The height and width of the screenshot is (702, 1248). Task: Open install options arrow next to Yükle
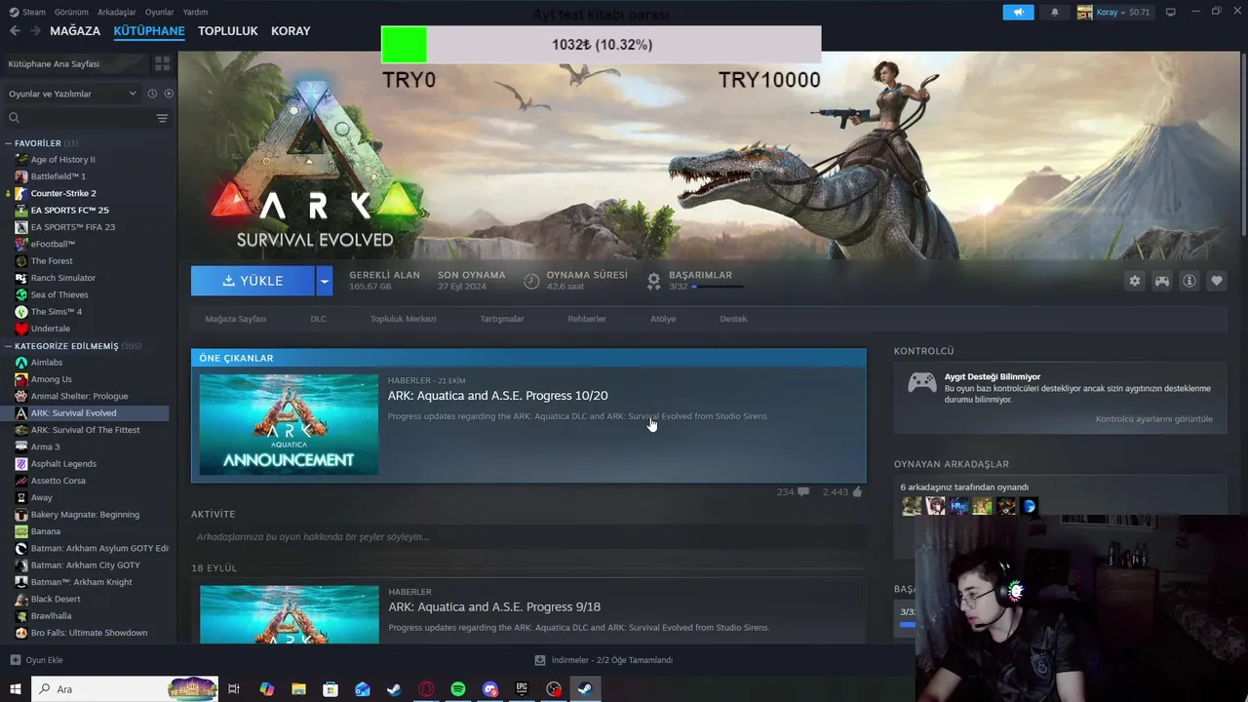pos(325,281)
